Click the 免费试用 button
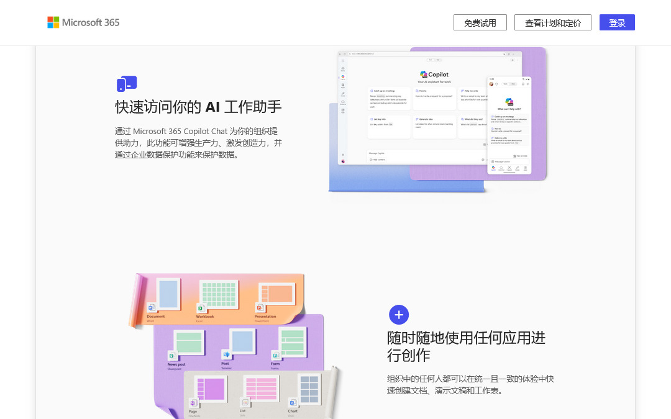This screenshot has width=671, height=419. (x=480, y=23)
